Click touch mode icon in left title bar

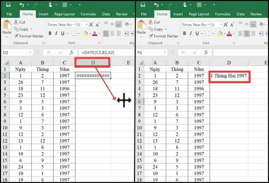[x=50, y=5]
